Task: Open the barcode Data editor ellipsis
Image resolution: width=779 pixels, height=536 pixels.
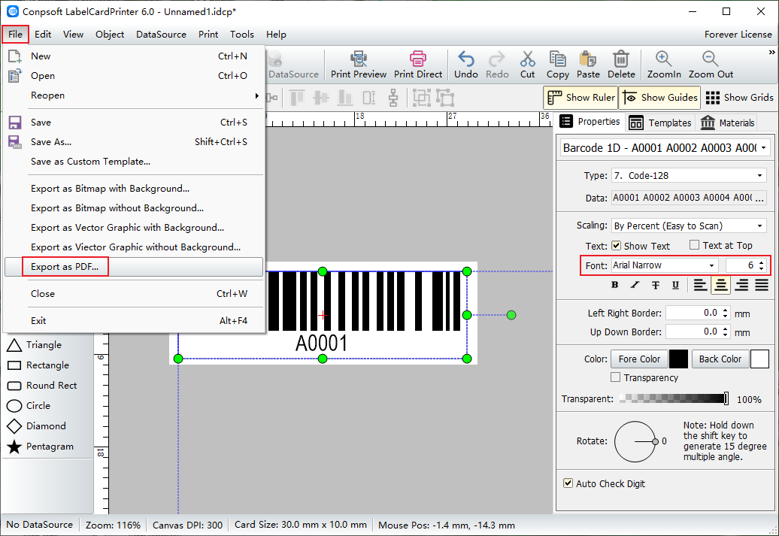Action: (x=759, y=198)
